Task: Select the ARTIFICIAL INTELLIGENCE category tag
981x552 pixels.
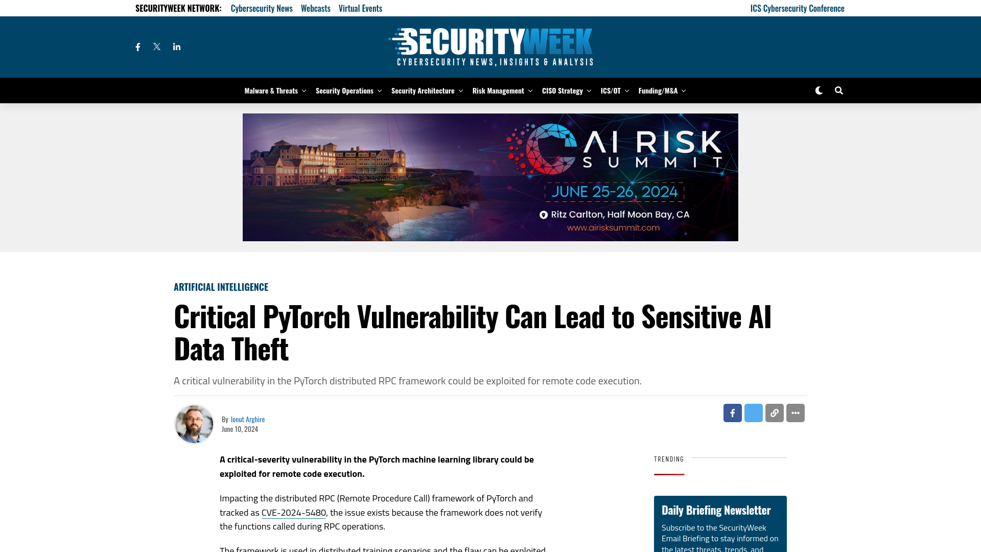Action: pos(221,286)
